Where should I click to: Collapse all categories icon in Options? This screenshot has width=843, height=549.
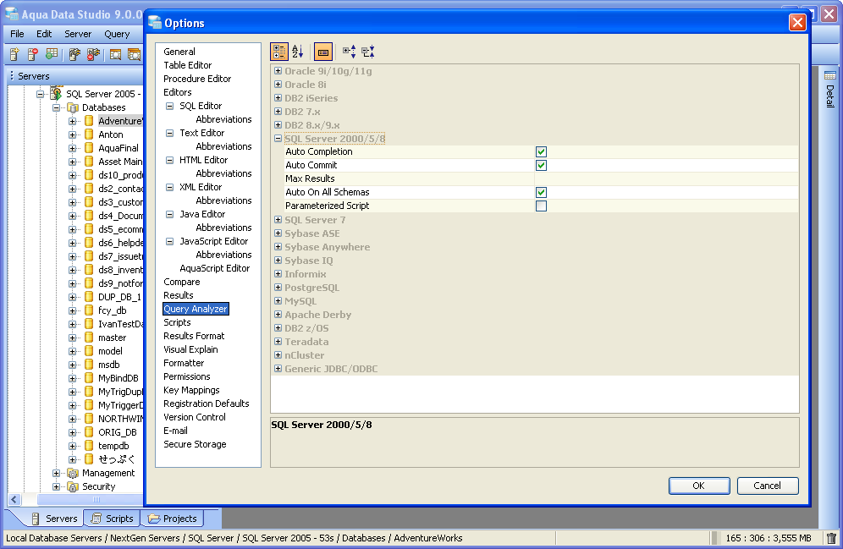(368, 52)
